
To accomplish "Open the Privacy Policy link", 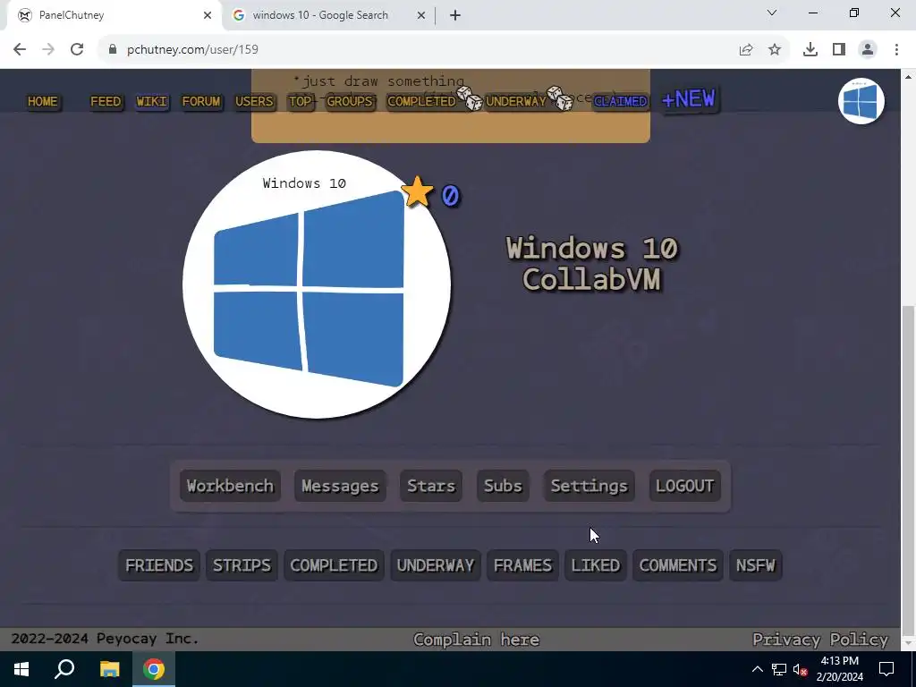I will [820, 640].
